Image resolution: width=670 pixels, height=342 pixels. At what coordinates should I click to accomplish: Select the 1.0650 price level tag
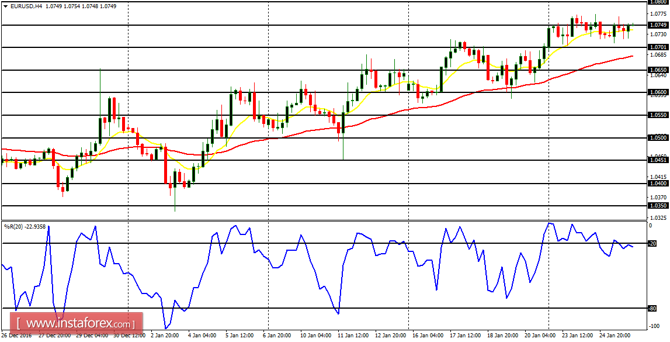[659, 68]
